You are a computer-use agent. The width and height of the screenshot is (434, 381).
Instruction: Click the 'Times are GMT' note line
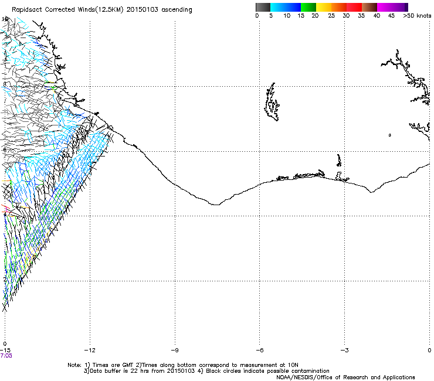pyautogui.click(x=183, y=365)
